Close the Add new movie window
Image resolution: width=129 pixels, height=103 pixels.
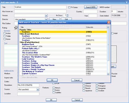(127, 2)
